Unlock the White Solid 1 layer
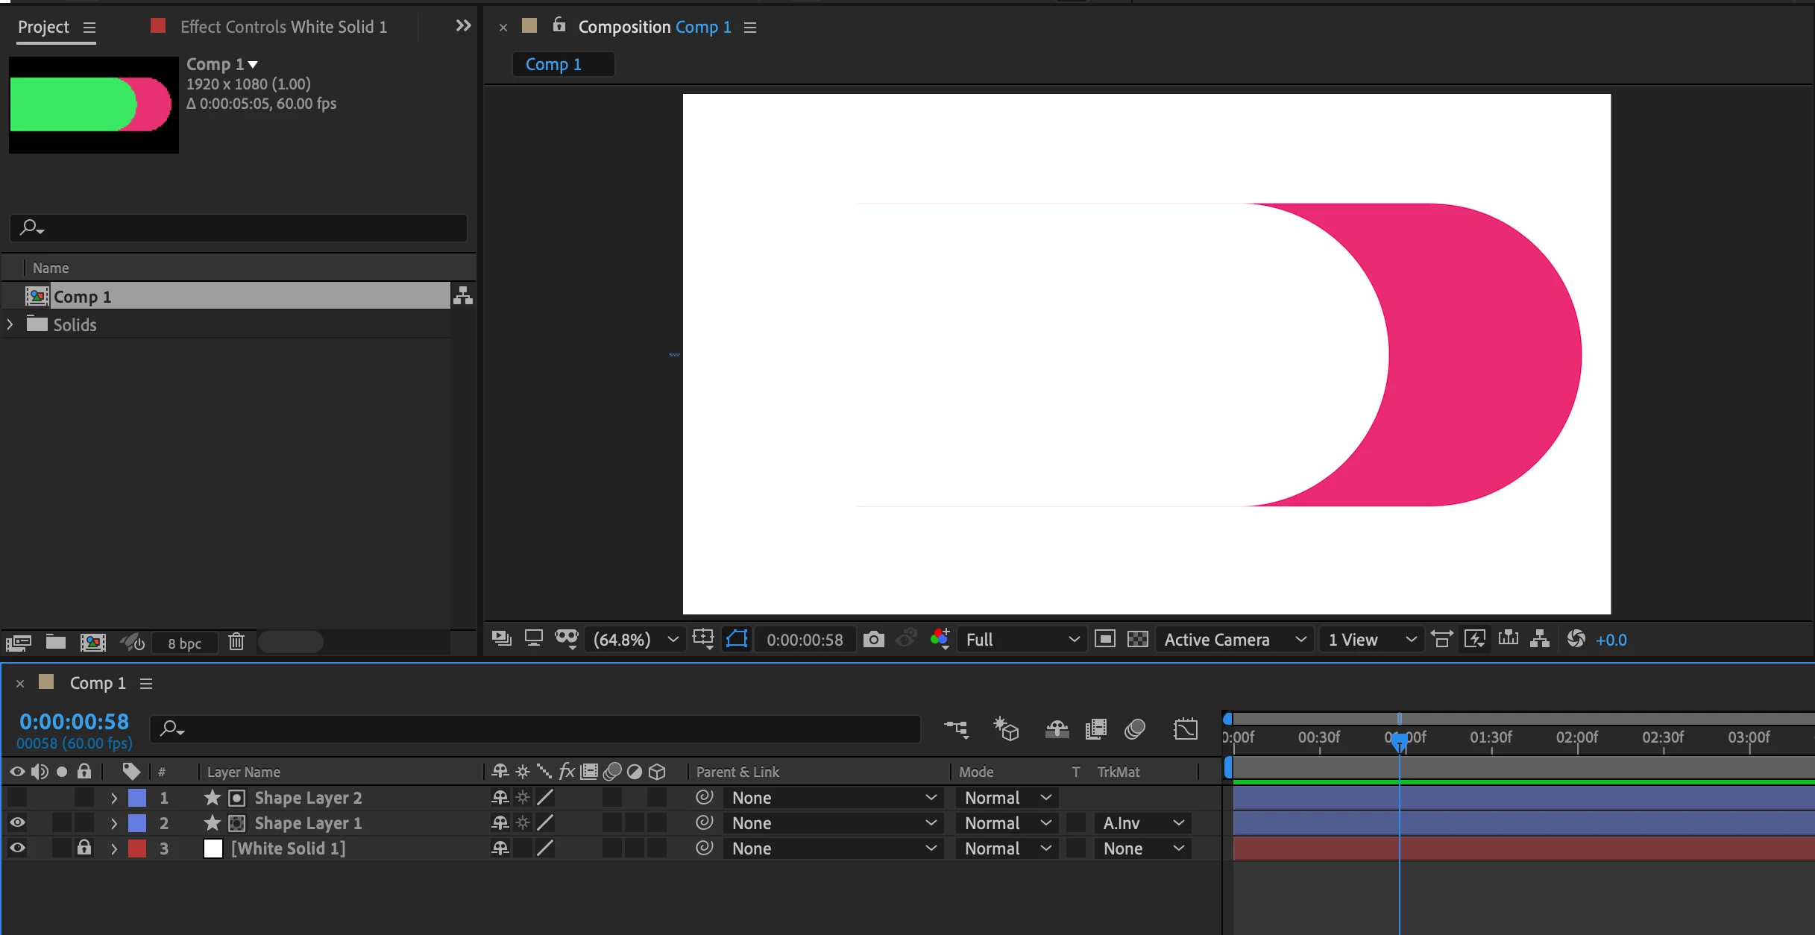The width and height of the screenshot is (1815, 935). point(84,849)
